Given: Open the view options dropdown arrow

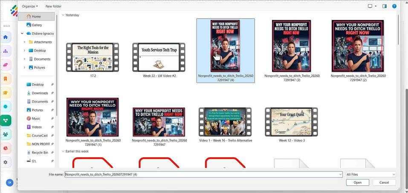Looking at the screenshot, I should point(376,6).
